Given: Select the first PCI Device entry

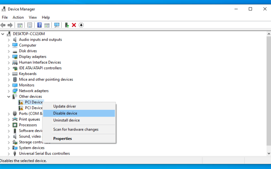Looking at the screenshot, I should tap(34, 102).
